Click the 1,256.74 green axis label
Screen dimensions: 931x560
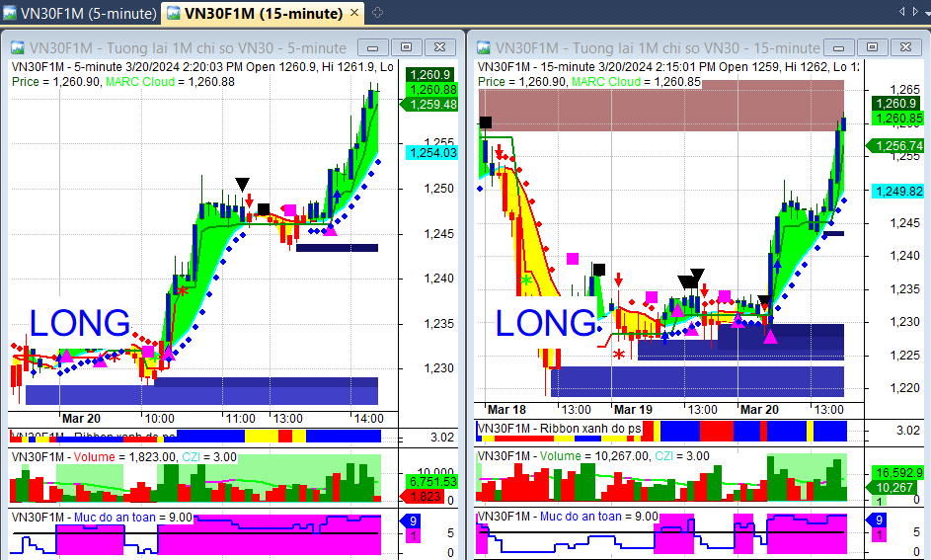[x=896, y=145]
